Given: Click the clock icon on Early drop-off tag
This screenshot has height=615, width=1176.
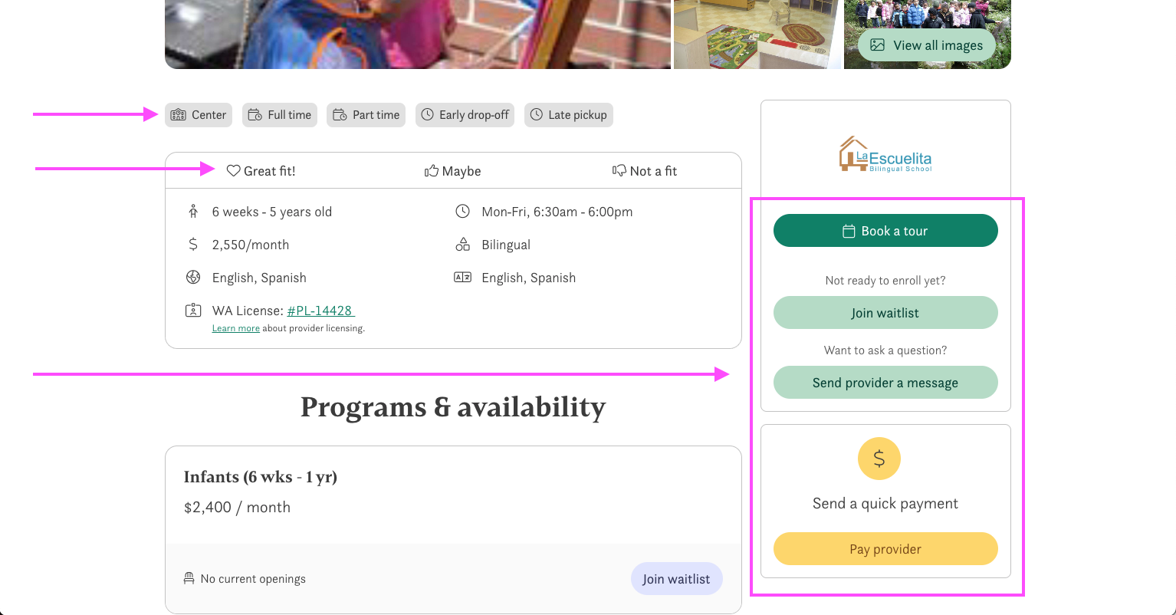Looking at the screenshot, I should (x=428, y=115).
